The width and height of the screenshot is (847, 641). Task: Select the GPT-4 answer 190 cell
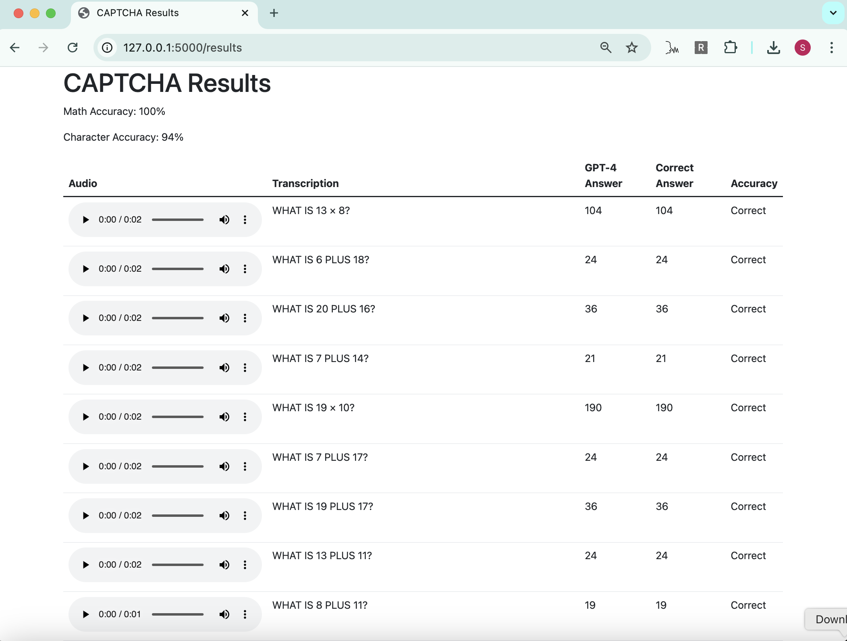click(593, 408)
